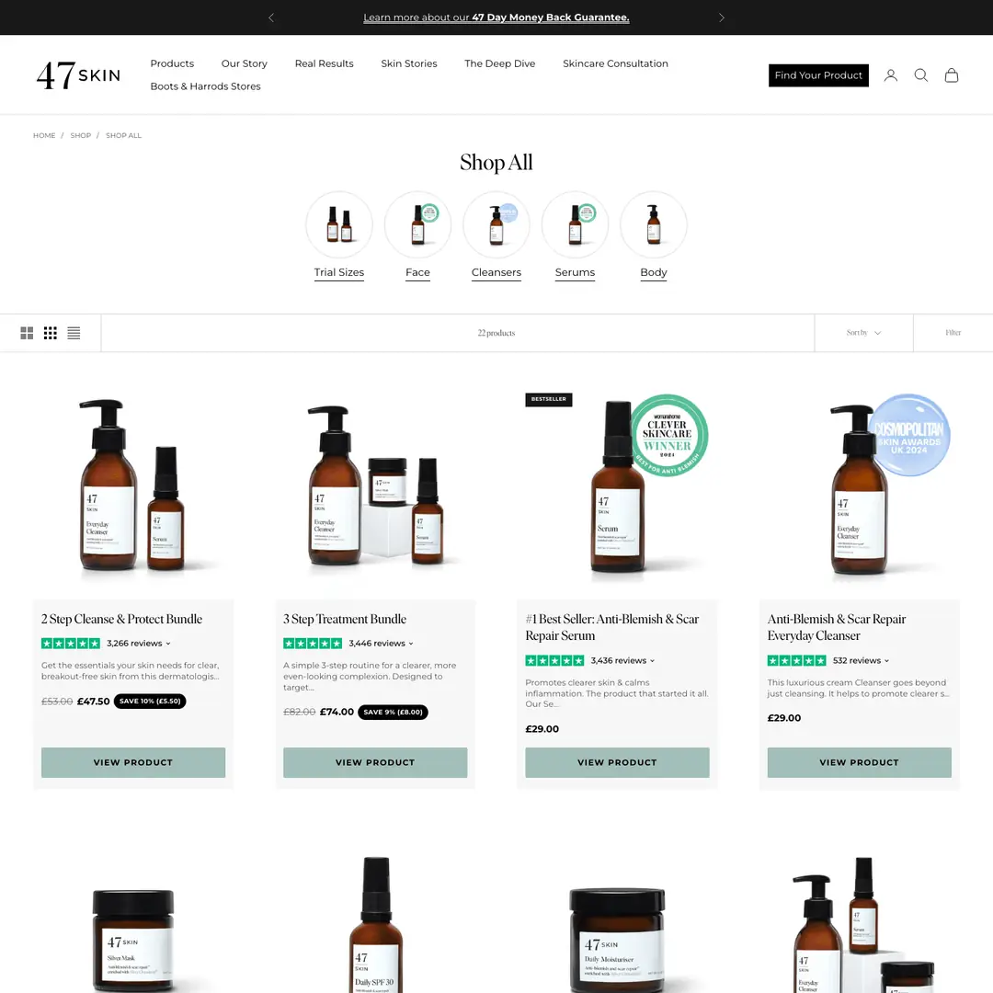Image resolution: width=993 pixels, height=993 pixels.
Task: Select the Face category circle
Action: click(417, 225)
